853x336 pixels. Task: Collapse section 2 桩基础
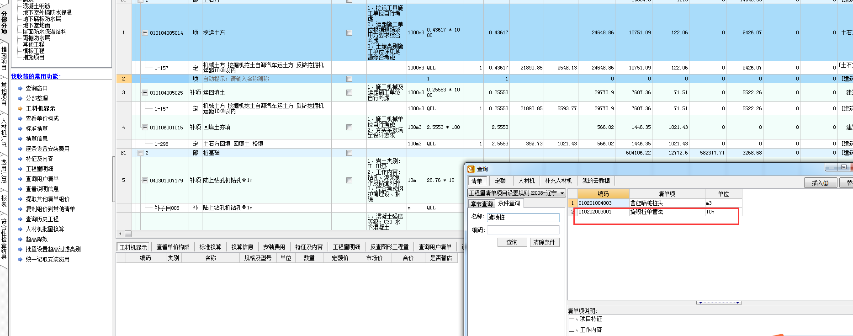140,153
